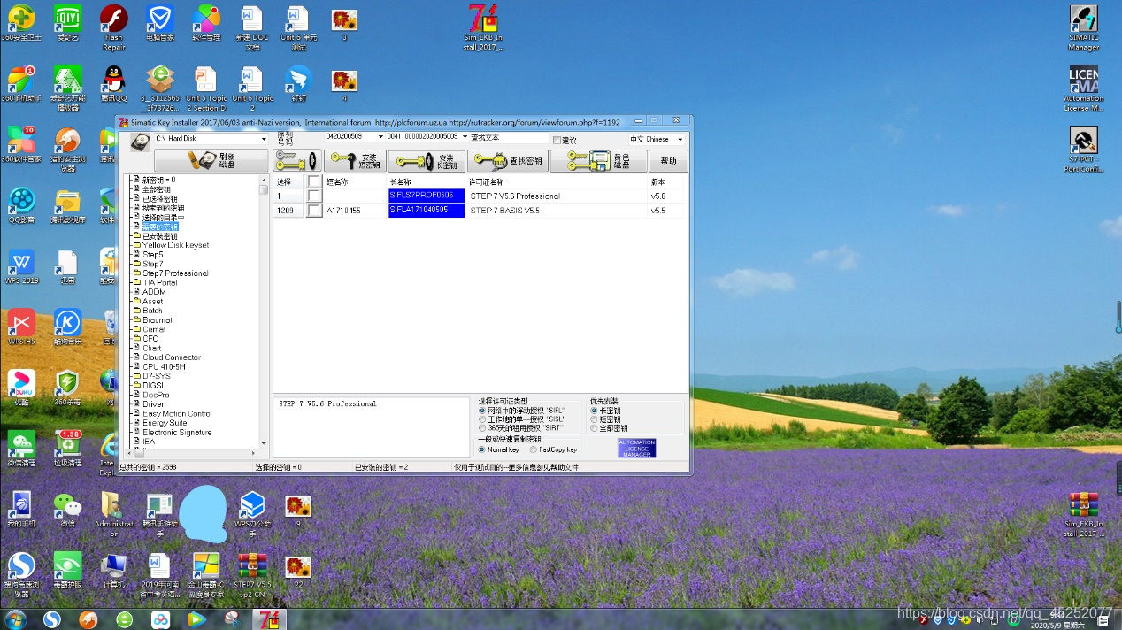Select the SIRT 365-day rental radio
The width and height of the screenshot is (1122, 630).
[x=481, y=428]
